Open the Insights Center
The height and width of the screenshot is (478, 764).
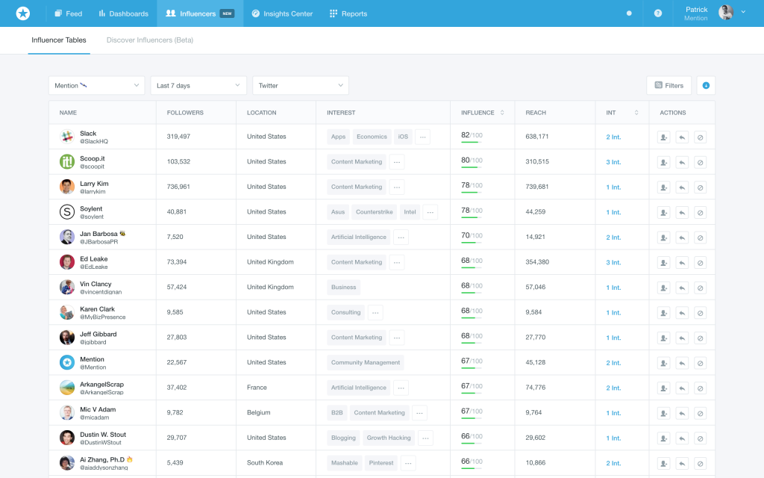tap(282, 13)
